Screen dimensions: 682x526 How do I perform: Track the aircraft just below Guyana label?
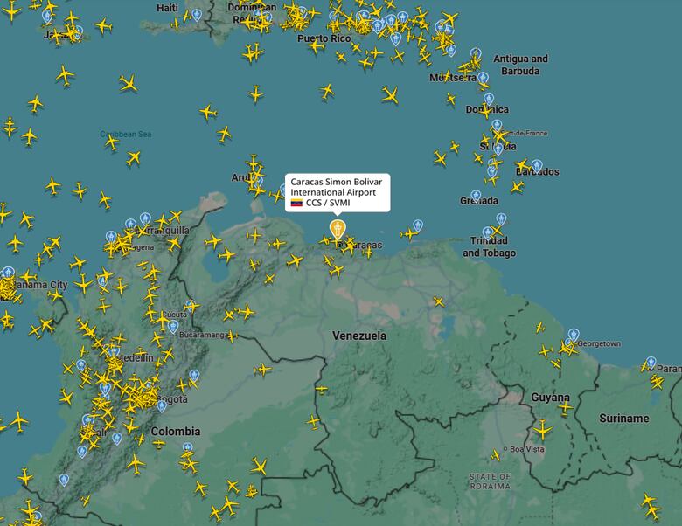click(565, 408)
